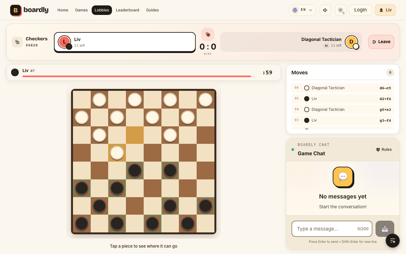
Task: Open the Leaderboard page
Action: [128, 10]
